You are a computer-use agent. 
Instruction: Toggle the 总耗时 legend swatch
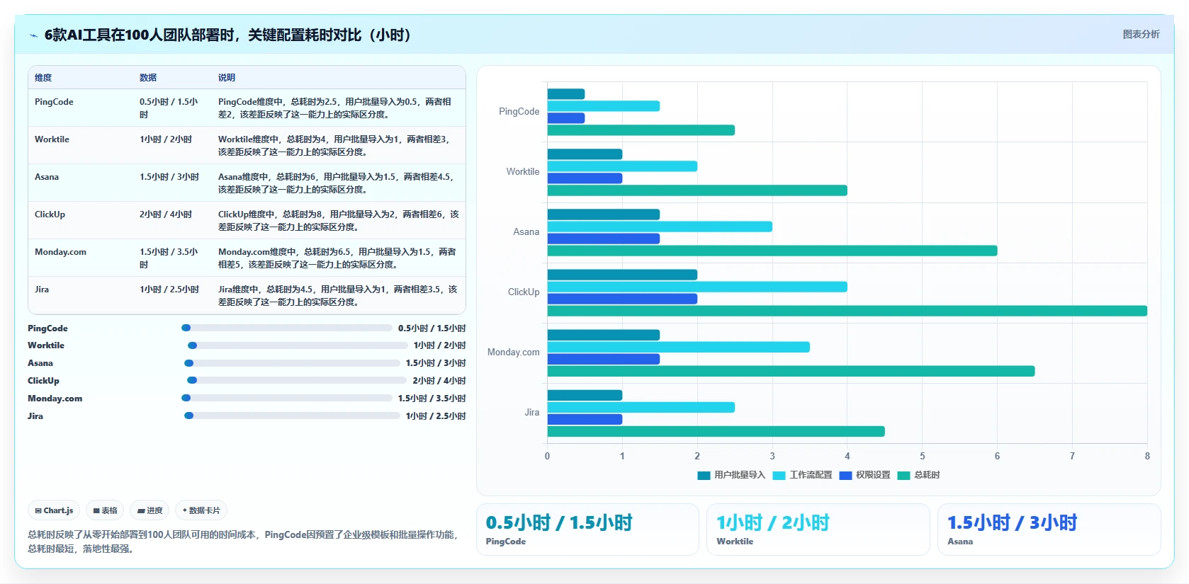(x=903, y=476)
